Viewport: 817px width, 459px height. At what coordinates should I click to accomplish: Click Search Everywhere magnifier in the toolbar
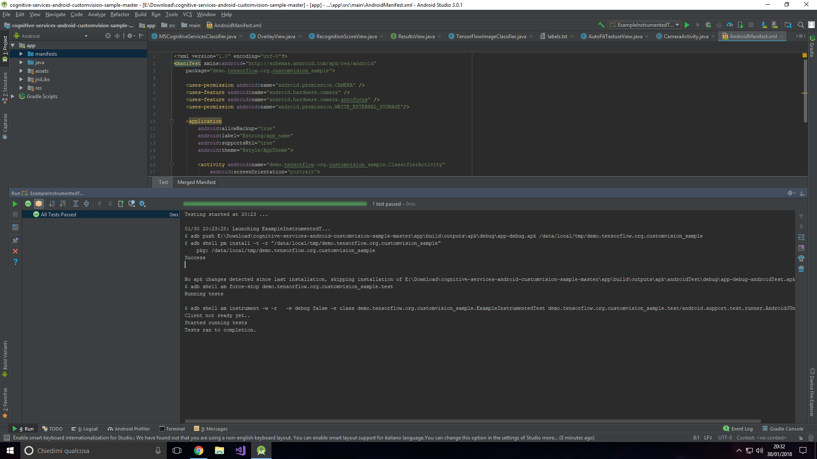coord(801,25)
